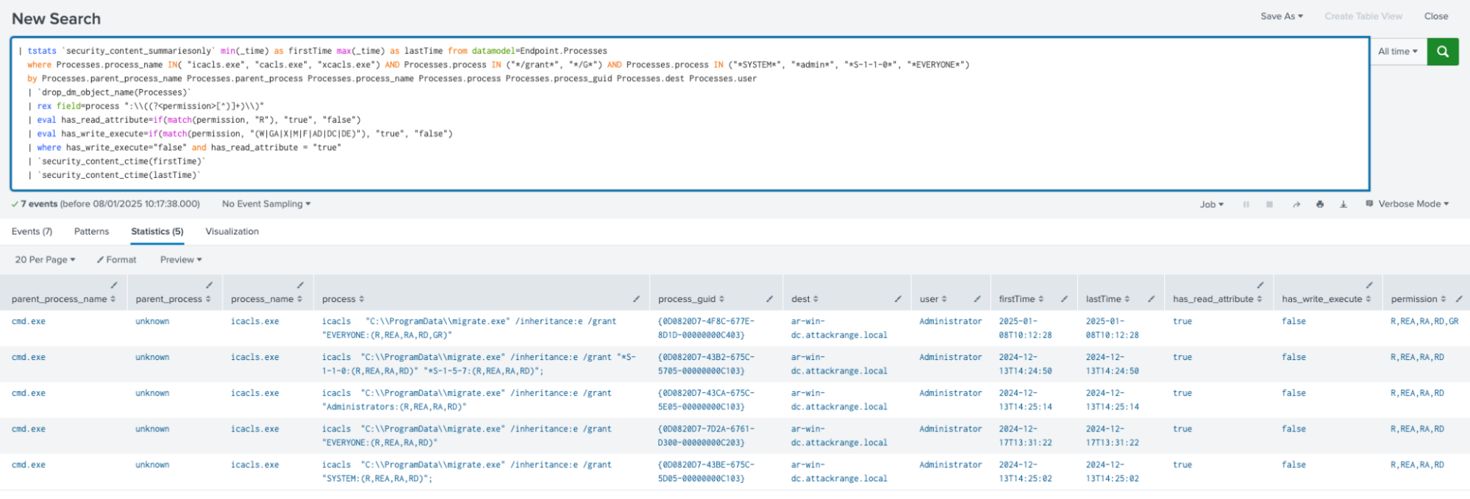This screenshot has height=499, width=1470.
Task: Sort by has_read_attribute column
Action: tap(1218, 299)
